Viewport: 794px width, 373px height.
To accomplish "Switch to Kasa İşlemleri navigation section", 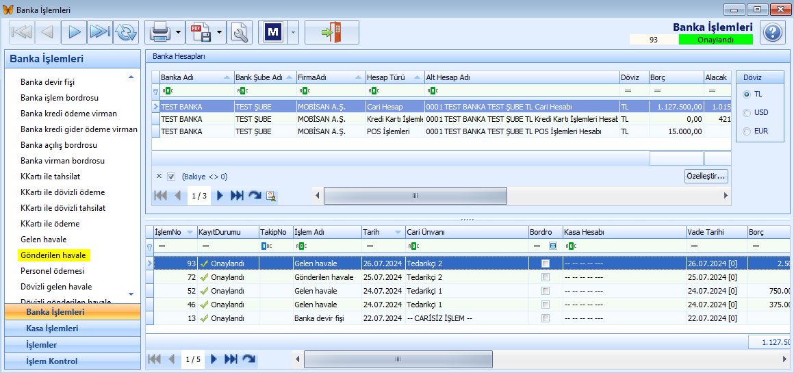I will 72,329.
